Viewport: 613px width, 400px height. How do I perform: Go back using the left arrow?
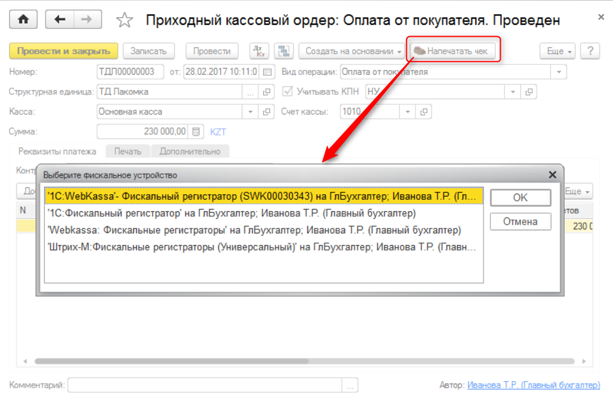[x=60, y=20]
